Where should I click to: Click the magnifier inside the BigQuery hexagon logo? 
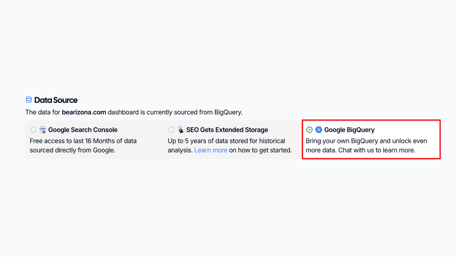(x=319, y=130)
